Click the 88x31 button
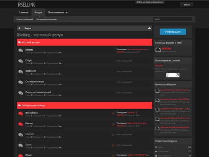 (187, 5)
